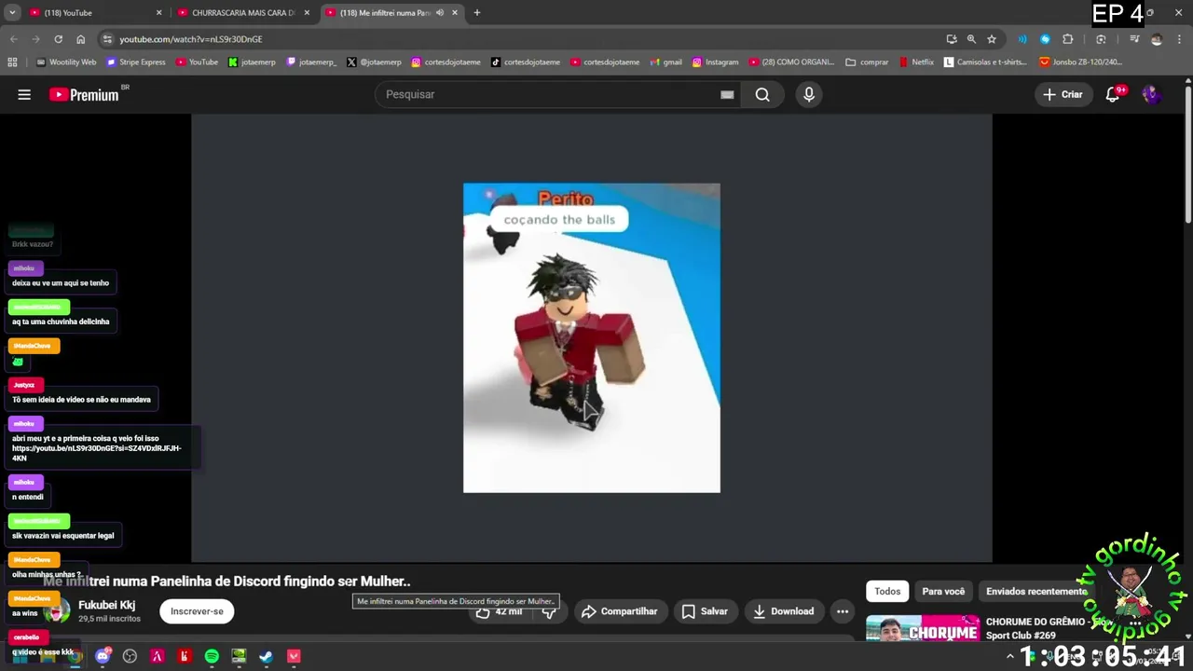Click the YouTube search magnifier button
1193x671 pixels.
point(762,94)
